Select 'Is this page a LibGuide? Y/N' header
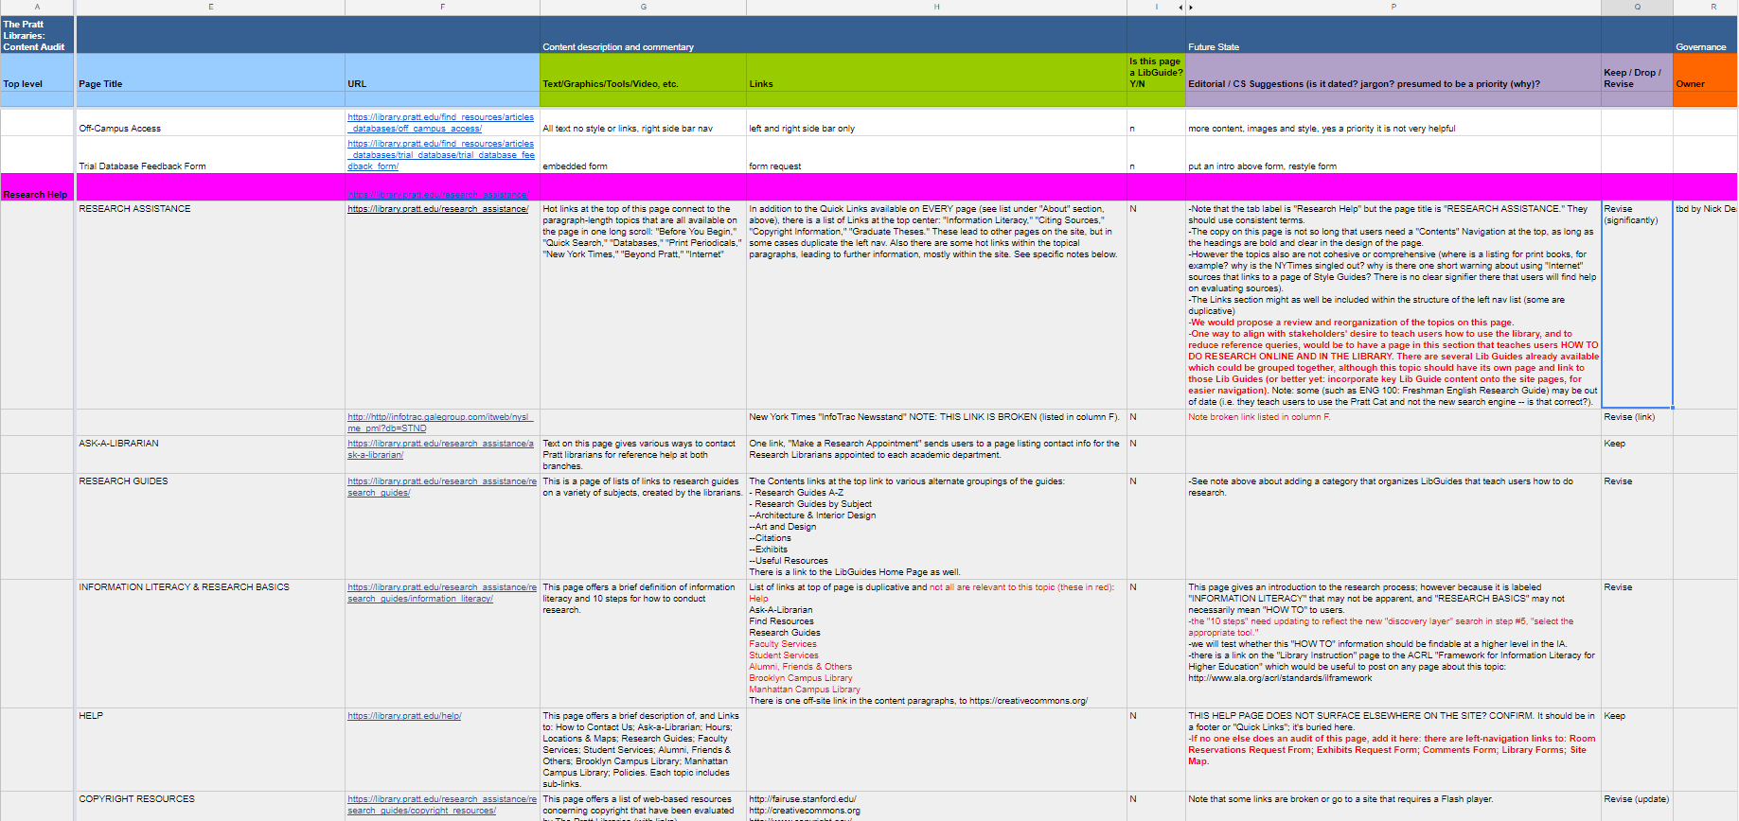The image size is (1739, 821). tap(1156, 73)
